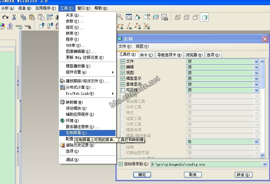Open position dropdown for 模型显示 row
The width and height of the screenshot is (270, 184).
256,78
